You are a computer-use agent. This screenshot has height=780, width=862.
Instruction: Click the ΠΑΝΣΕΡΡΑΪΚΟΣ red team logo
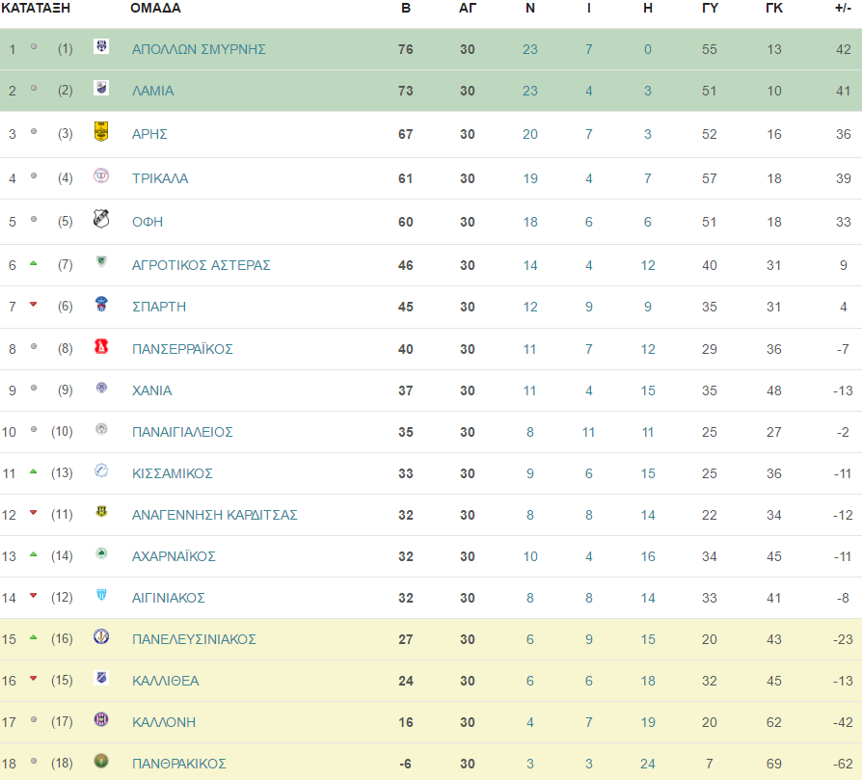tap(101, 346)
